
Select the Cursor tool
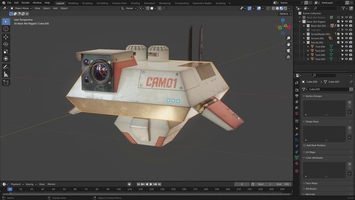point(6,29)
